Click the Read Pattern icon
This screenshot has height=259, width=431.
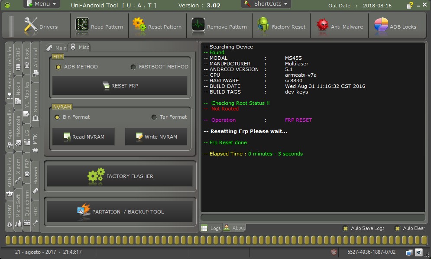click(82, 26)
